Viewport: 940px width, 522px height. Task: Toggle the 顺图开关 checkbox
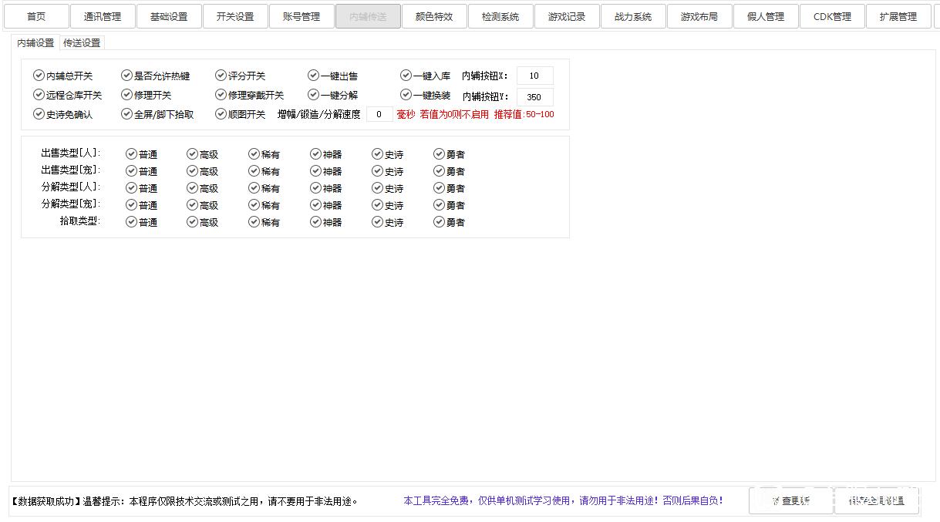[x=241, y=114]
